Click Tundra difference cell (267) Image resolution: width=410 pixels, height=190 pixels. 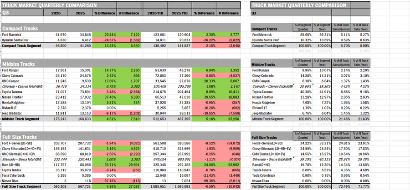tap(129, 170)
